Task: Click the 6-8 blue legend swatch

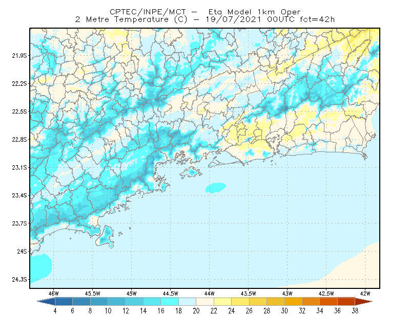Action: click(81, 302)
